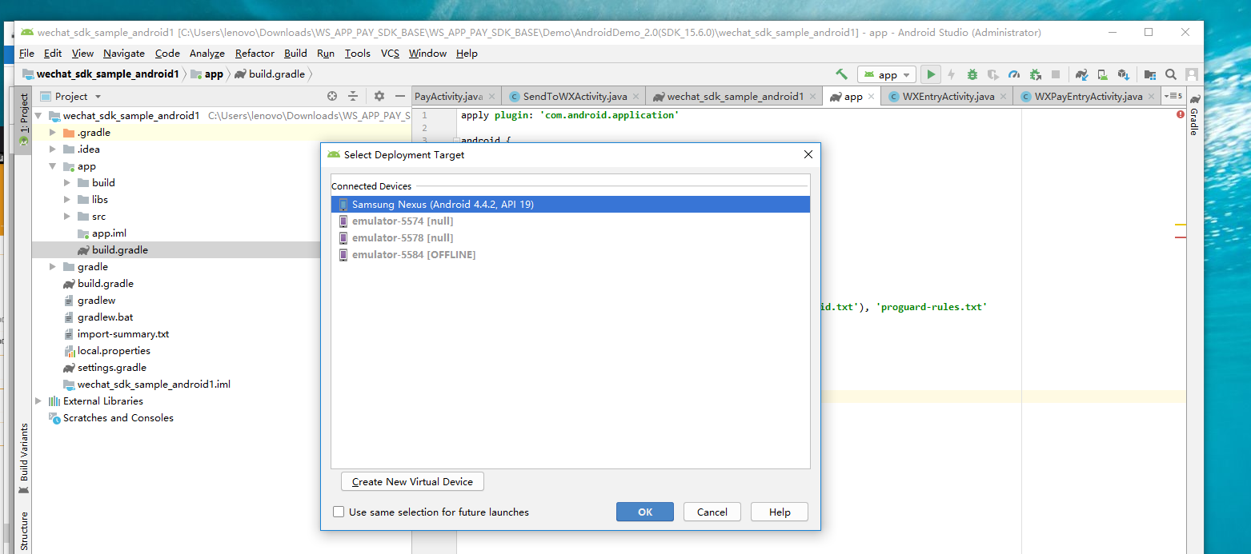Viewport: 1251px width, 554px height.
Task: Select import-summary.txt file
Action: (123, 333)
